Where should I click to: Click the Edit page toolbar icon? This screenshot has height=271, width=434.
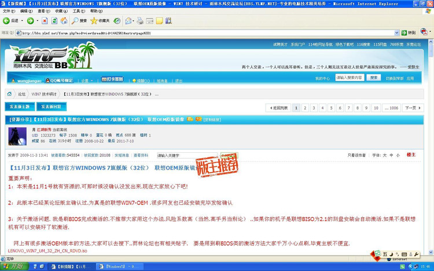tap(150, 21)
